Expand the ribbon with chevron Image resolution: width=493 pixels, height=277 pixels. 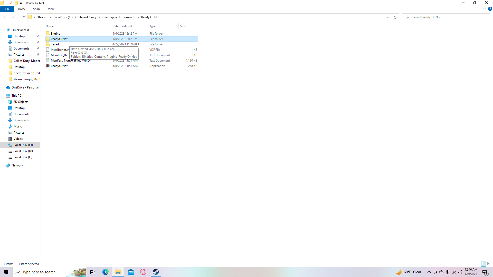click(x=485, y=9)
